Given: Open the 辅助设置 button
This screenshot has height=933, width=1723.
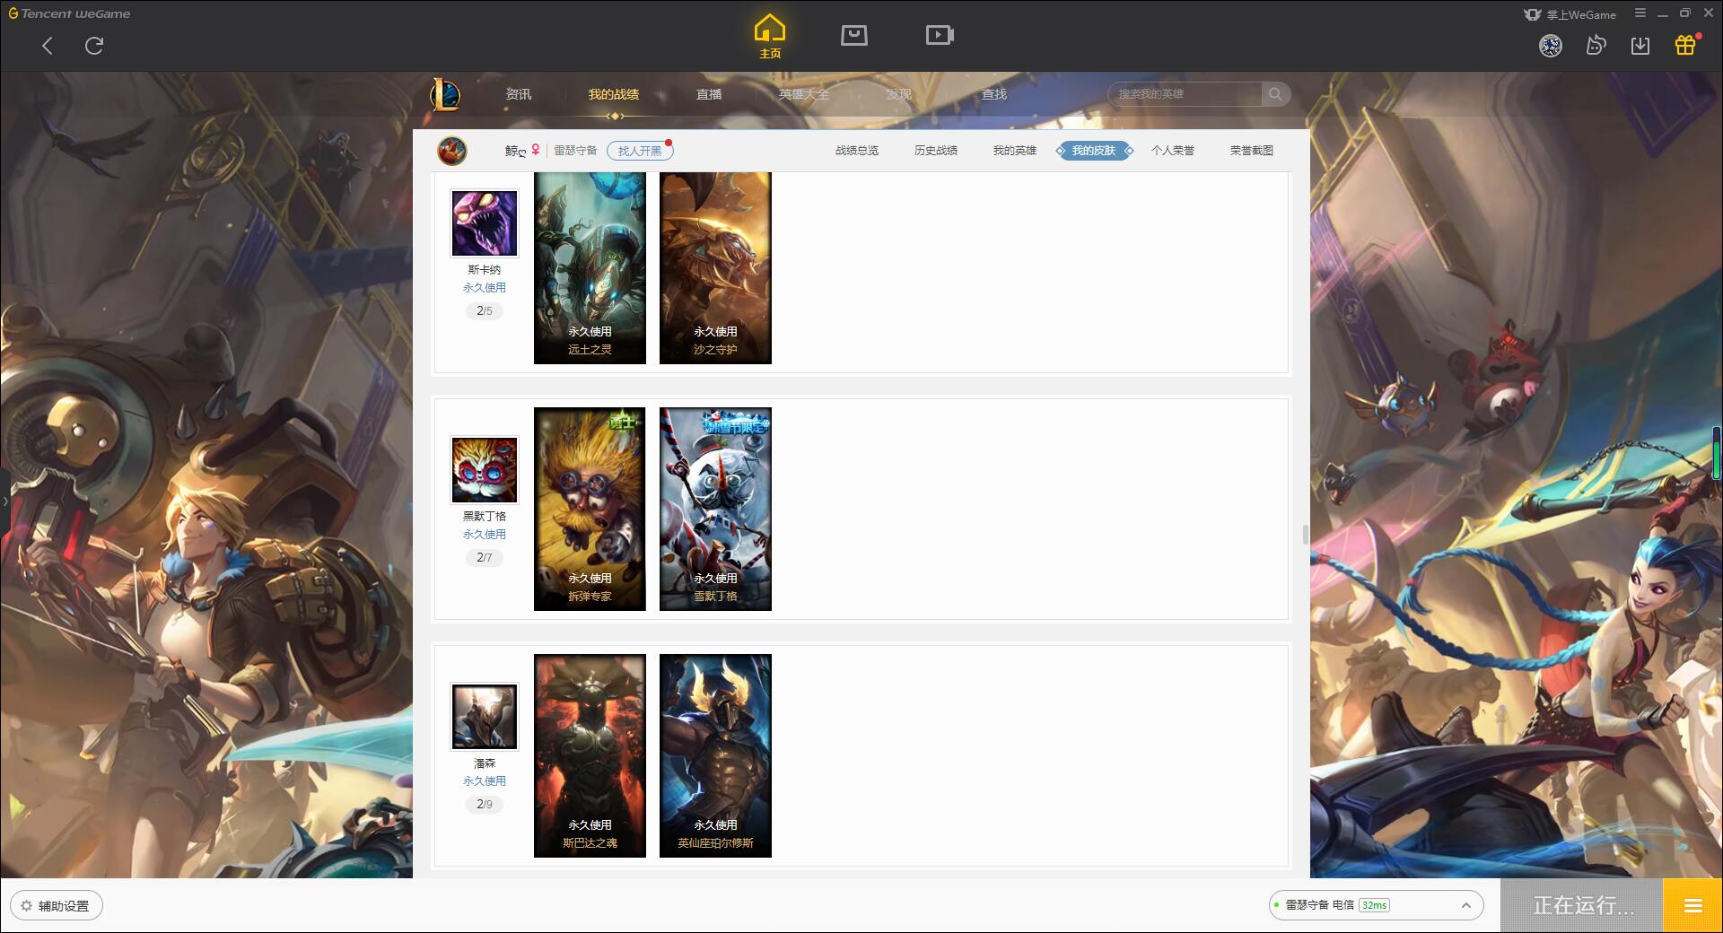Looking at the screenshot, I should [x=57, y=906].
